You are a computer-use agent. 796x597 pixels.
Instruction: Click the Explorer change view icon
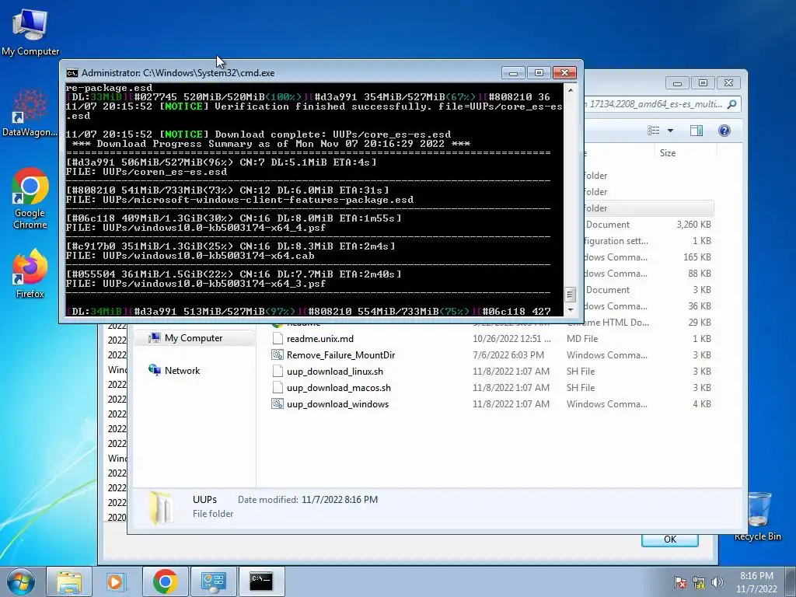[653, 131]
